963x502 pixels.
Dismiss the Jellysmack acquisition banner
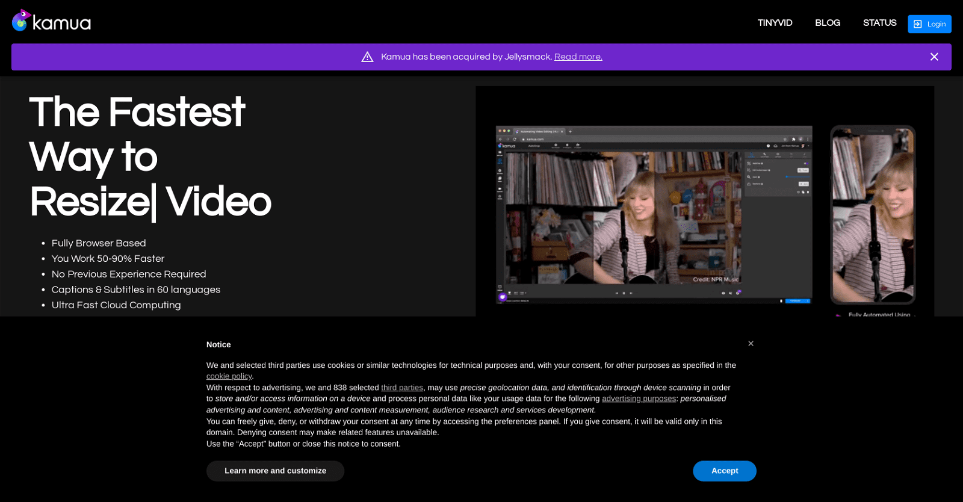pyautogui.click(x=934, y=57)
